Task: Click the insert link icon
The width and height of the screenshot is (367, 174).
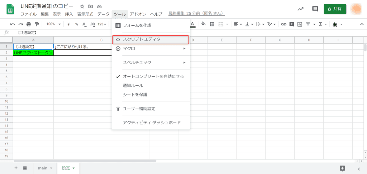Action: point(283,24)
